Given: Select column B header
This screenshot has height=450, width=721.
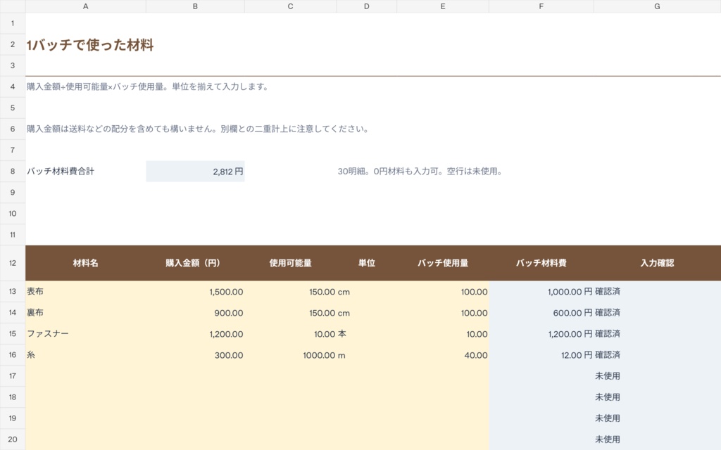Looking at the screenshot, I should (x=195, y=6).
